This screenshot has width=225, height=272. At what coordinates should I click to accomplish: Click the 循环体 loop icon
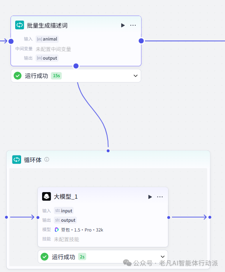[x=17, y=160]
